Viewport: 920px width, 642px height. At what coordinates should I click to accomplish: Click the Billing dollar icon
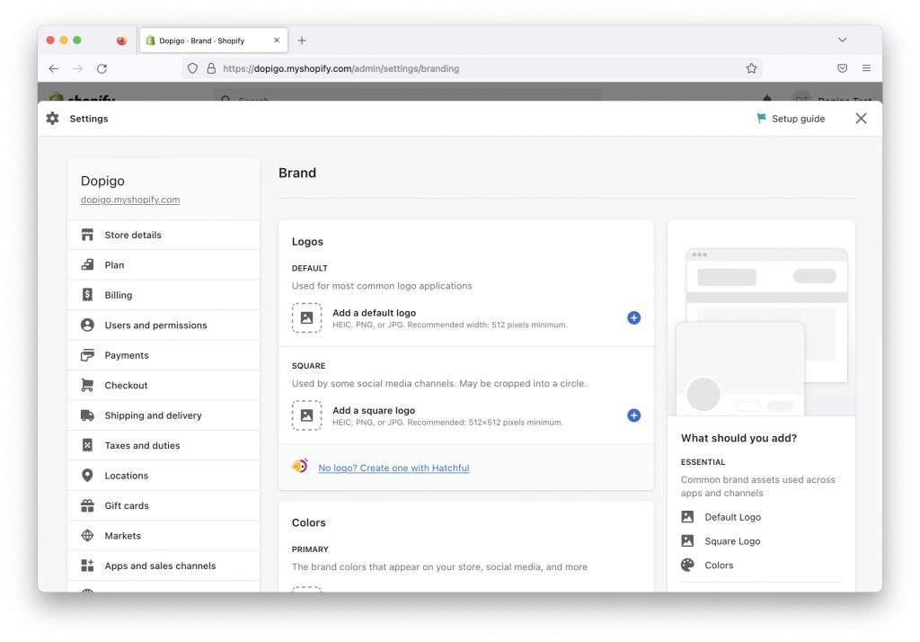tap(87, 295)
